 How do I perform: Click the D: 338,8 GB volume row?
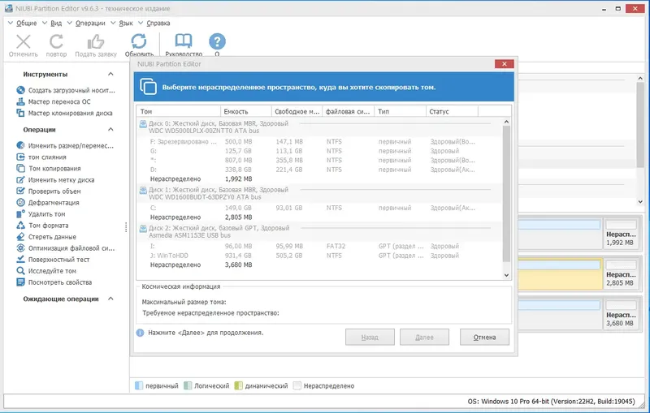(319, 170)
